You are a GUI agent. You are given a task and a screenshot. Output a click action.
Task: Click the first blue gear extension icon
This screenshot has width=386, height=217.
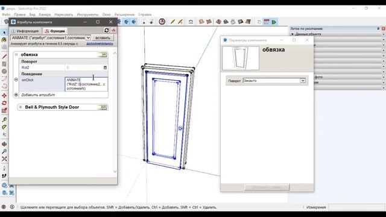[x=126, y=22]
